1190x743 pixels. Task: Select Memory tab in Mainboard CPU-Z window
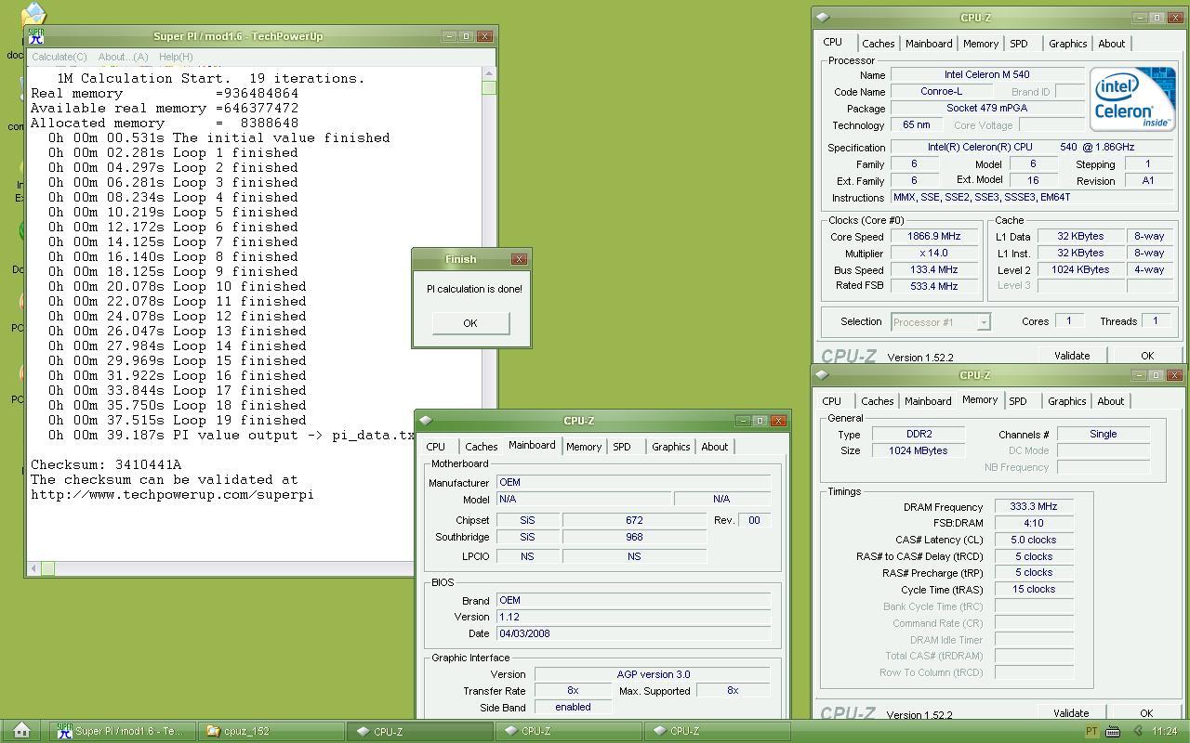click(584, 447)
